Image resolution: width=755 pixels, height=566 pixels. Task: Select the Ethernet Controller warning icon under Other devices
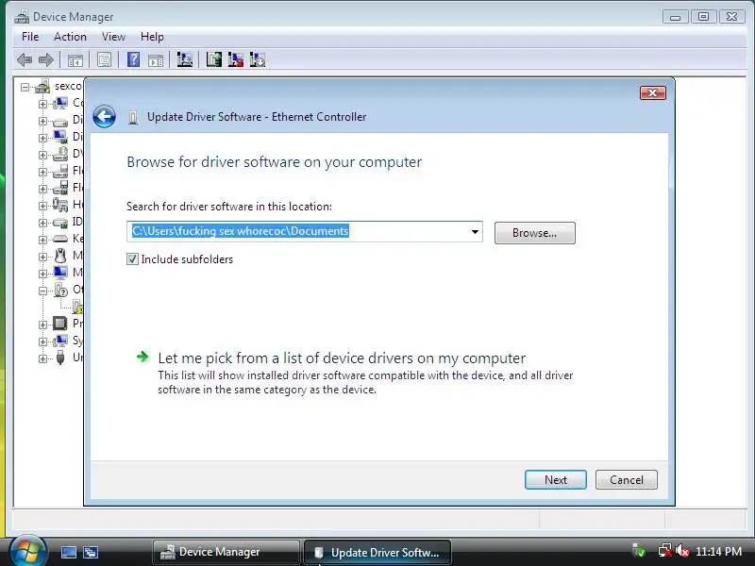point(77,307)
